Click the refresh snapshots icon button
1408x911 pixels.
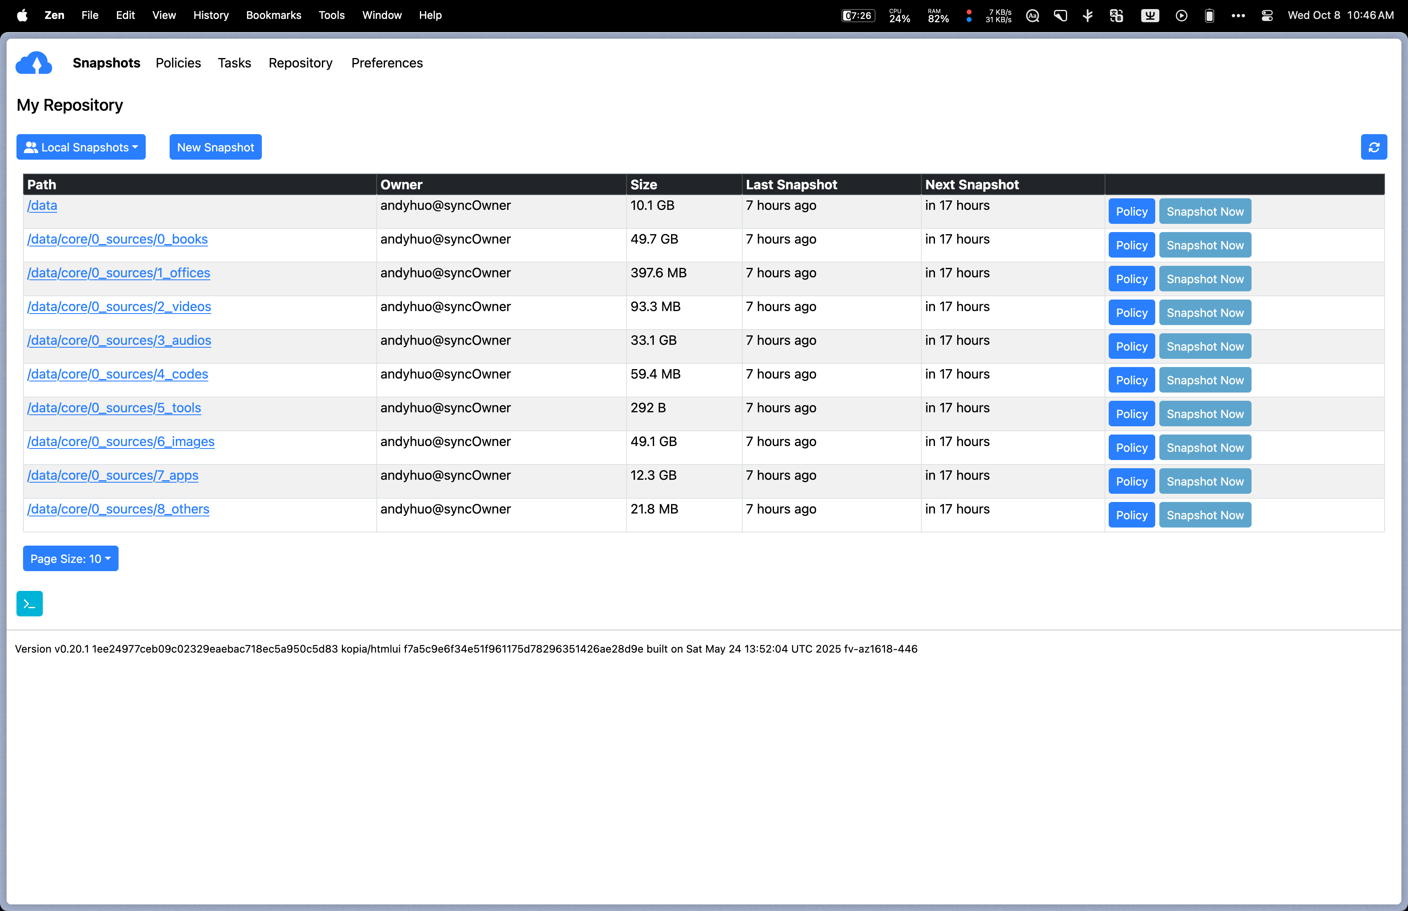point(1374,147)
